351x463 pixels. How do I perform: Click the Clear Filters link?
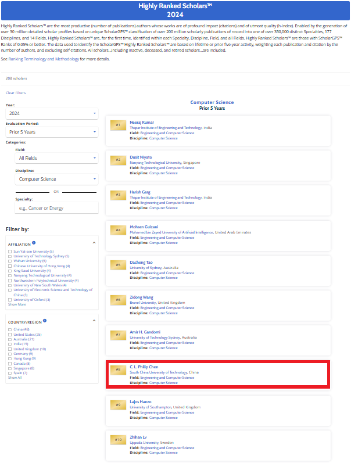(16, 93)
